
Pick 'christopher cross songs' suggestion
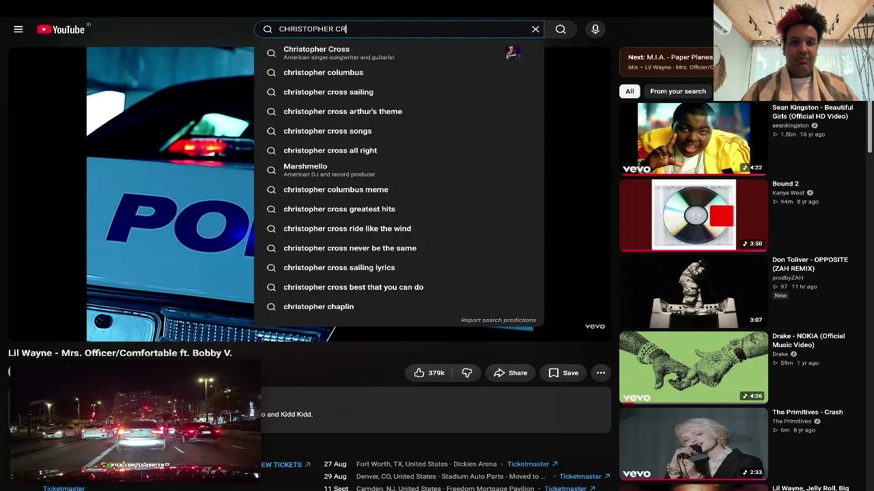[x=399, y=131]
